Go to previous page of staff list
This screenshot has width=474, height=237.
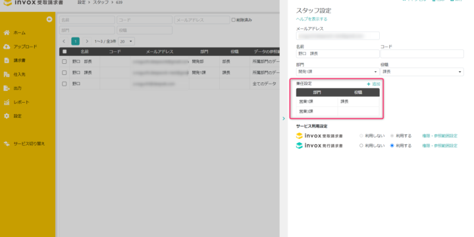[x=64, y=41]
